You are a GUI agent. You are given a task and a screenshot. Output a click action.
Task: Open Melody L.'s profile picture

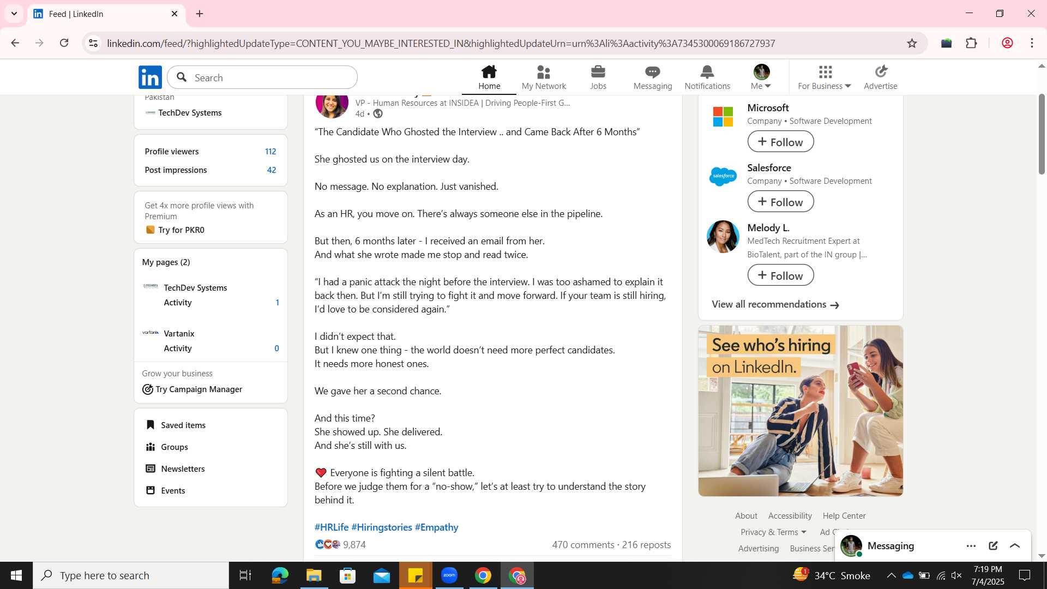click(723, 237)
